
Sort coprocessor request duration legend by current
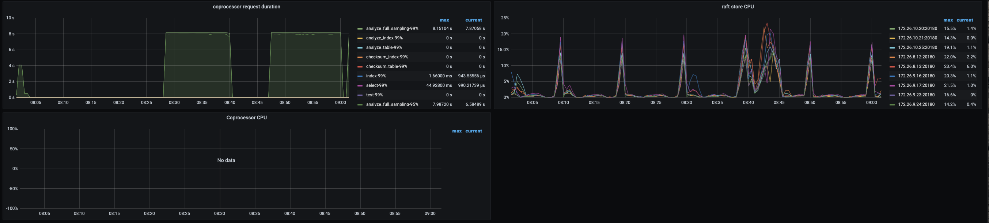[473, 20]
